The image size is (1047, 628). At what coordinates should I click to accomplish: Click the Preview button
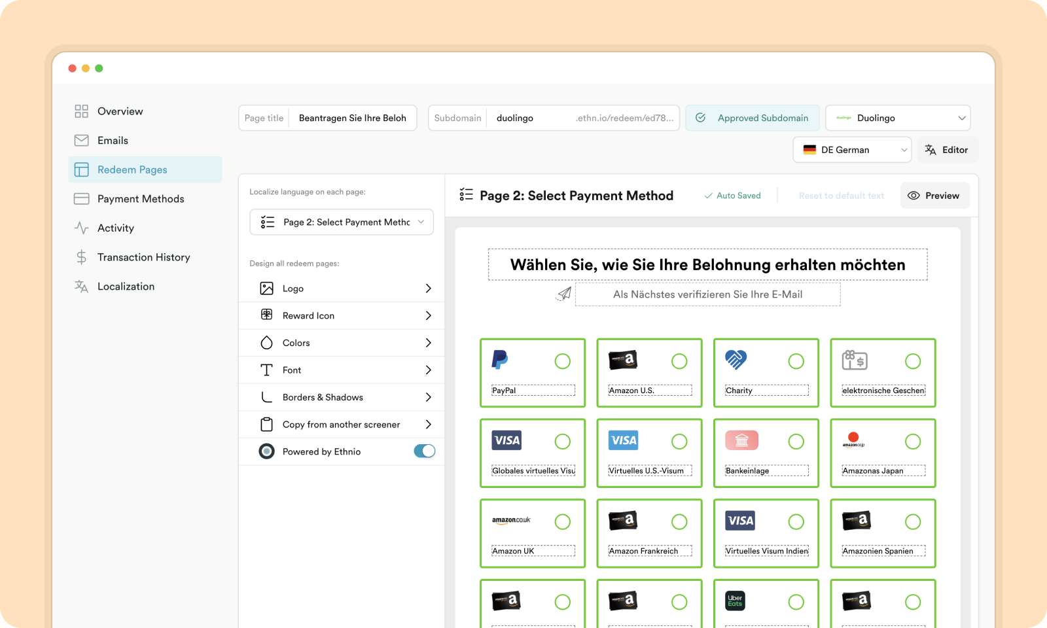coord(934,196)
